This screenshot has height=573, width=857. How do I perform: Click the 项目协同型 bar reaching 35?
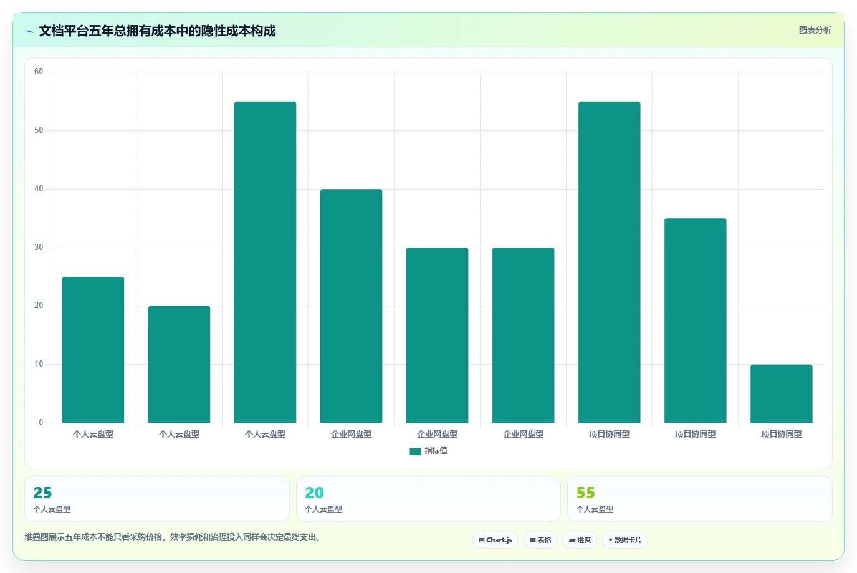point(695,320)
